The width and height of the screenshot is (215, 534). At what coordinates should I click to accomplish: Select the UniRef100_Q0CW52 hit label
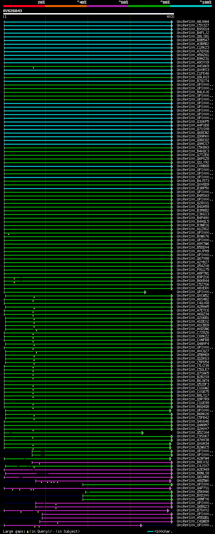pyautogui.click(x=193, y=296)
